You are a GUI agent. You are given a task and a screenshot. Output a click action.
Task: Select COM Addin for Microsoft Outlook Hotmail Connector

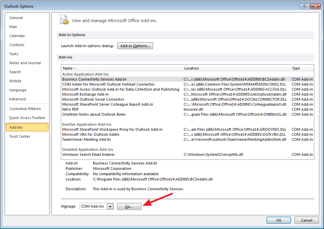pyautogui.click(x=188, y=84)
